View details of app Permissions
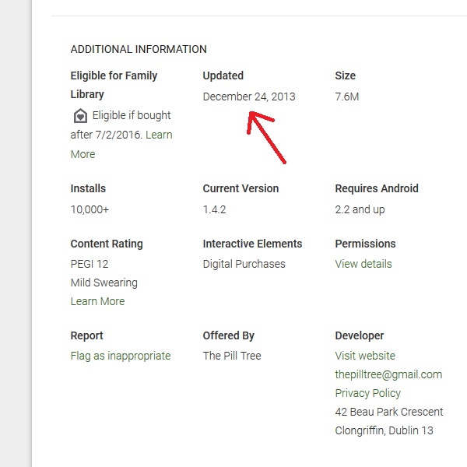The image size is (467, 467). 363,264
